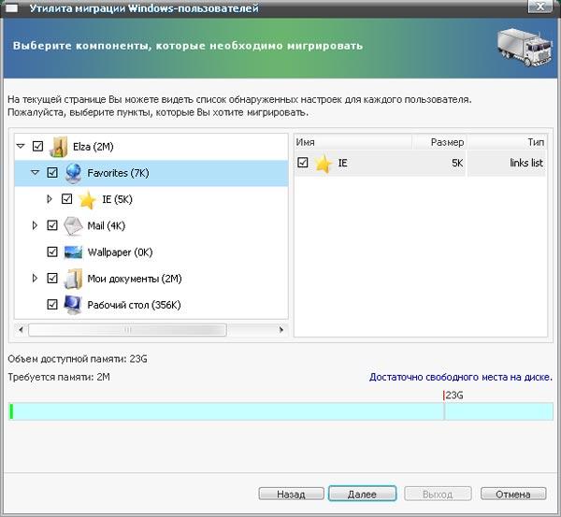
Task: Click the Назад button
Action: point(291,495)
